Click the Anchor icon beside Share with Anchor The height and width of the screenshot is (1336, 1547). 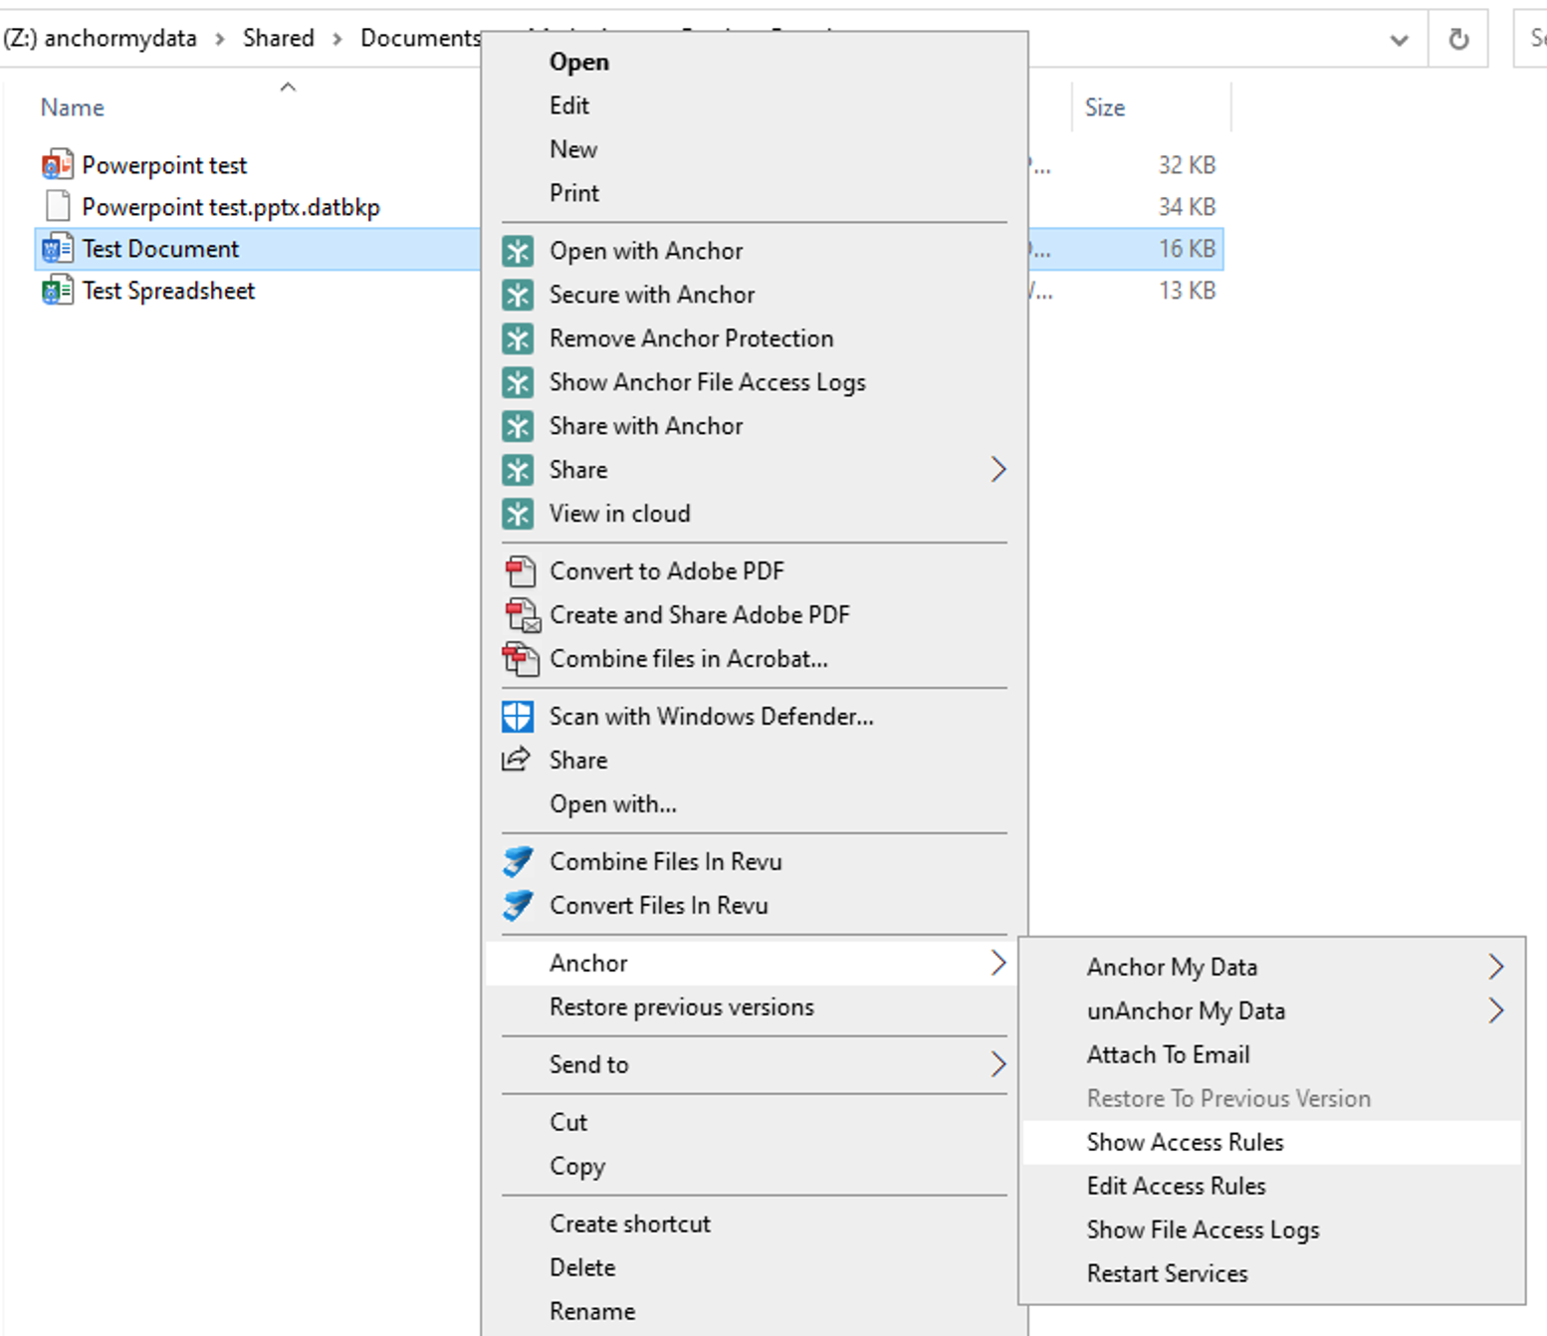click(x=518, y=426)
